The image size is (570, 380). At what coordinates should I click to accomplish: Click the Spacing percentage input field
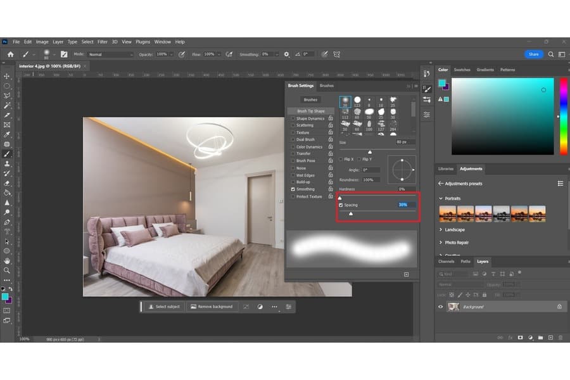pyautogui.click(x=407, y=205)
